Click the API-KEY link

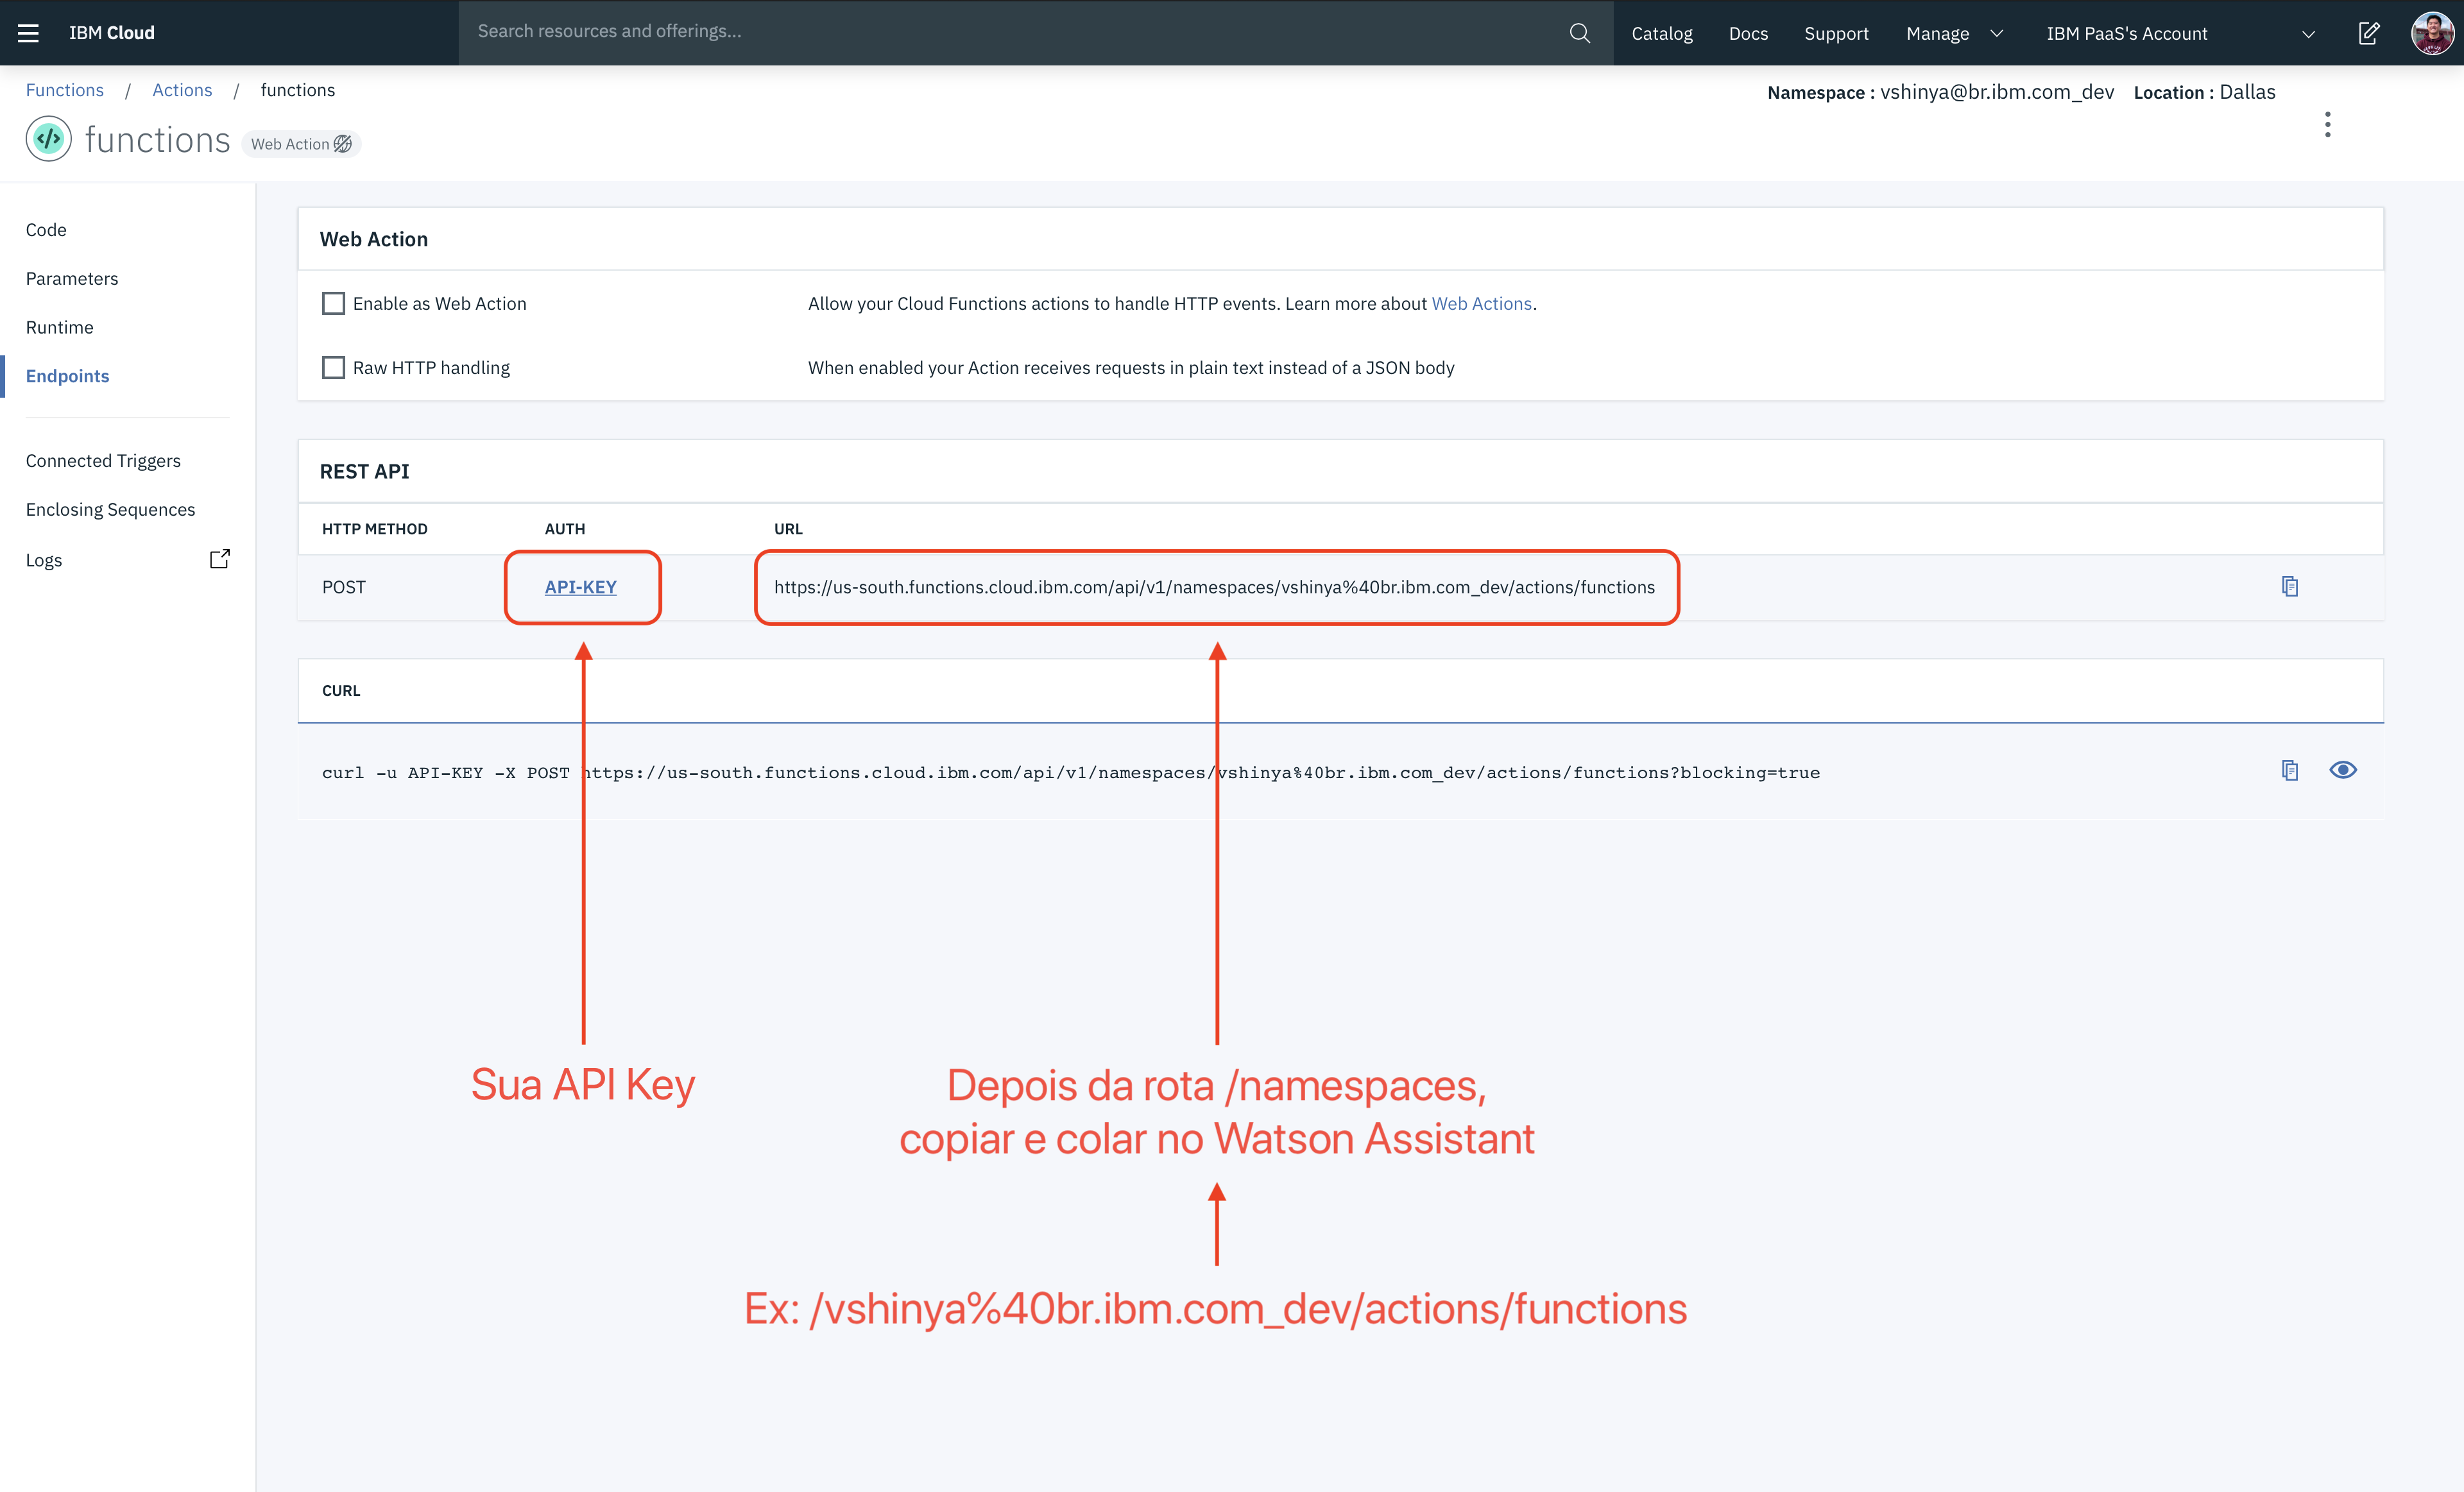pyautogui.click(x=580, y=588)
